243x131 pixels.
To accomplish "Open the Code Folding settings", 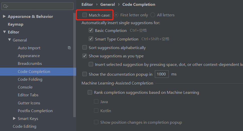I will 30,79.
